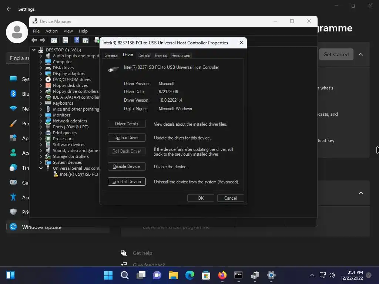
Task: Expand the Processors node
Action: pyautogui.click(x=41, y=139)
